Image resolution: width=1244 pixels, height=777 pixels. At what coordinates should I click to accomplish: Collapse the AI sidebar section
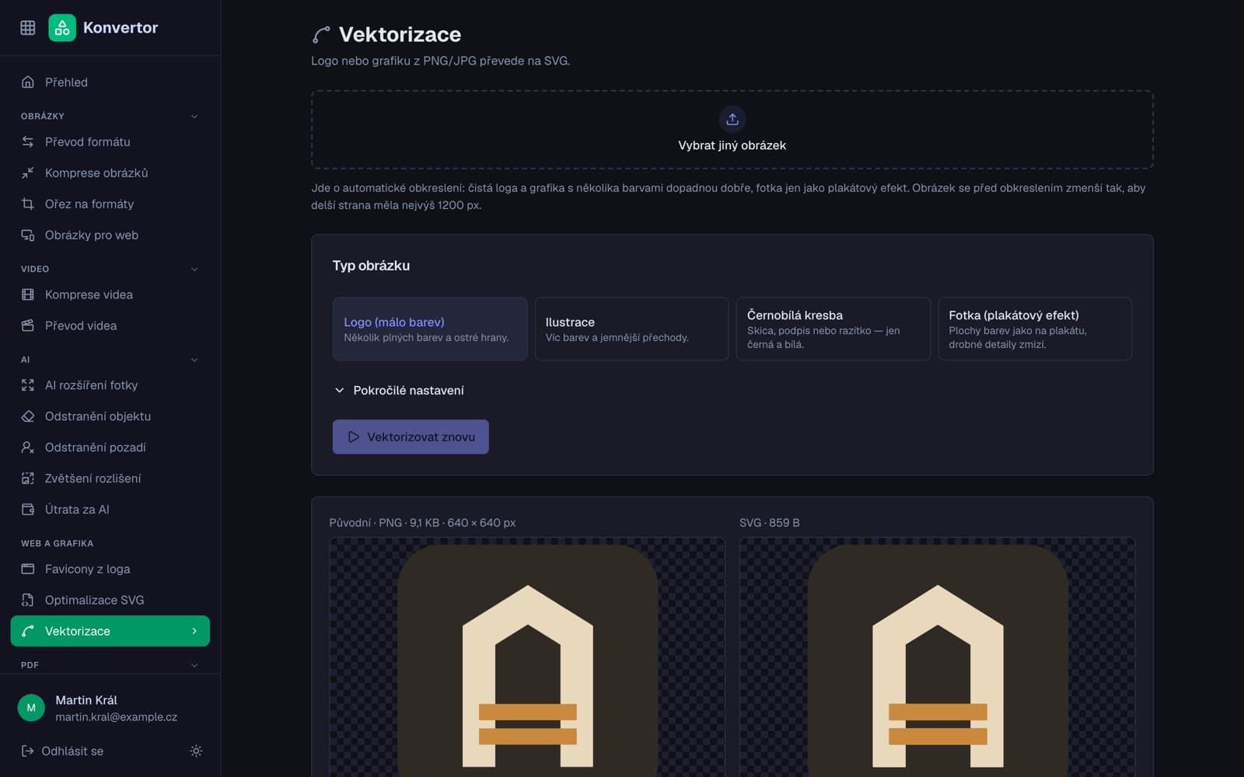click(x=194, y=360)
